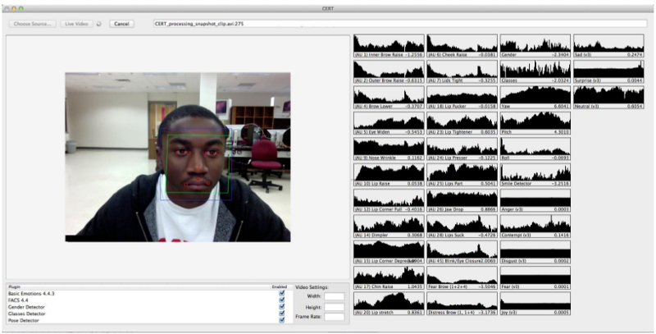656x334 pixels.
Task: Open the AU 26 Jaw Drop graph
Action: (x=462, y=200)
